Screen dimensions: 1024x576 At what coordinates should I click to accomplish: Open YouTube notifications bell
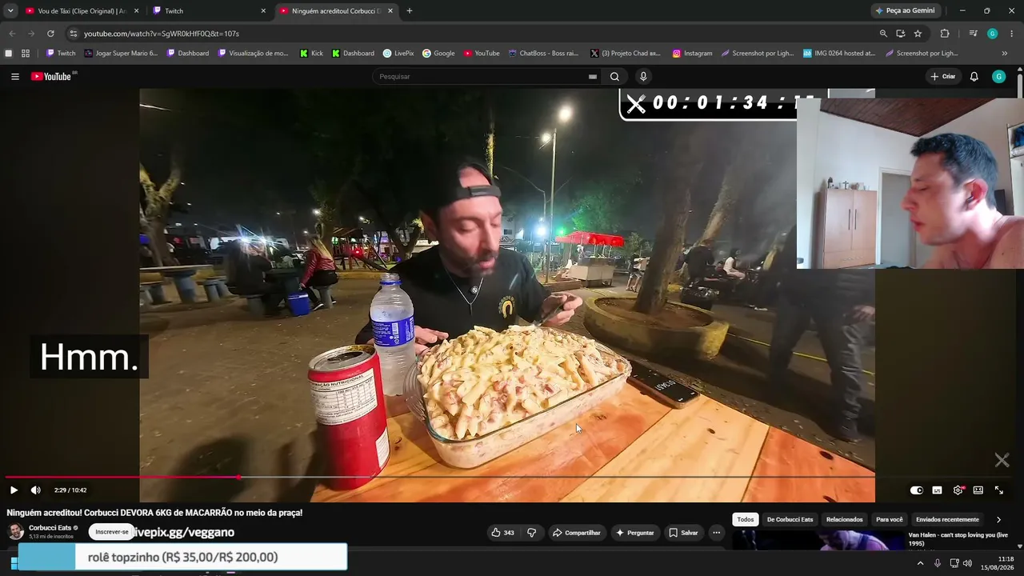974,77
